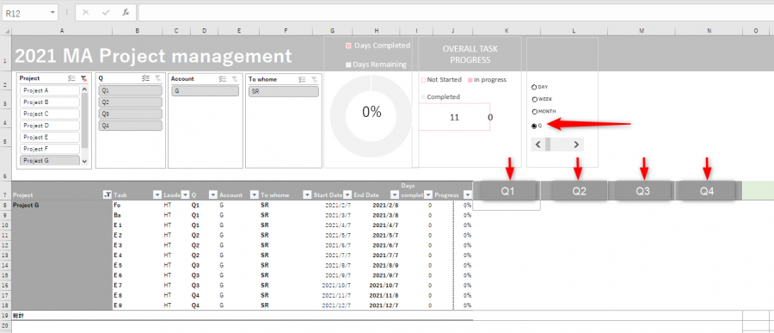Click the 2021 MA Project management title

point(154,56)
